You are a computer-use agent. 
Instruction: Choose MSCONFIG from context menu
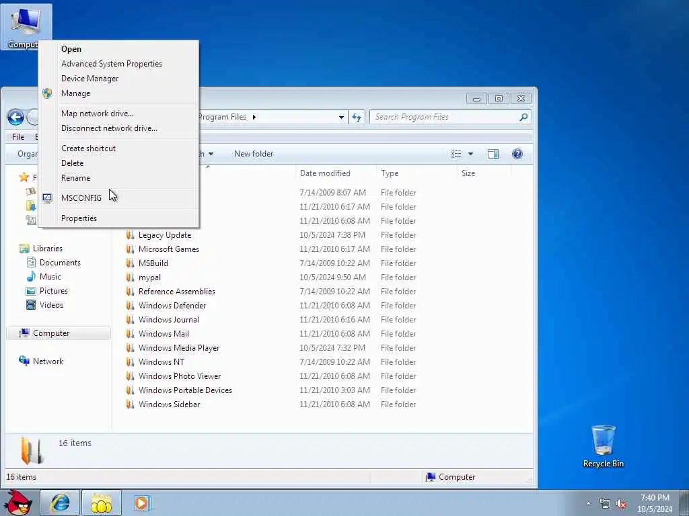coord(118,198)
